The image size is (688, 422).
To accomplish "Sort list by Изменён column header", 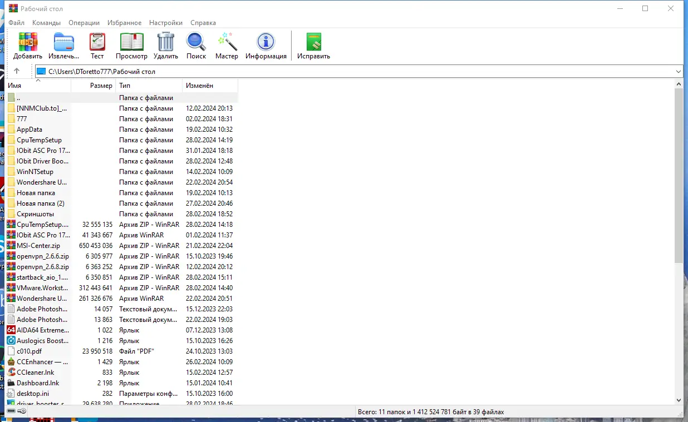I will tap(210, 86).
